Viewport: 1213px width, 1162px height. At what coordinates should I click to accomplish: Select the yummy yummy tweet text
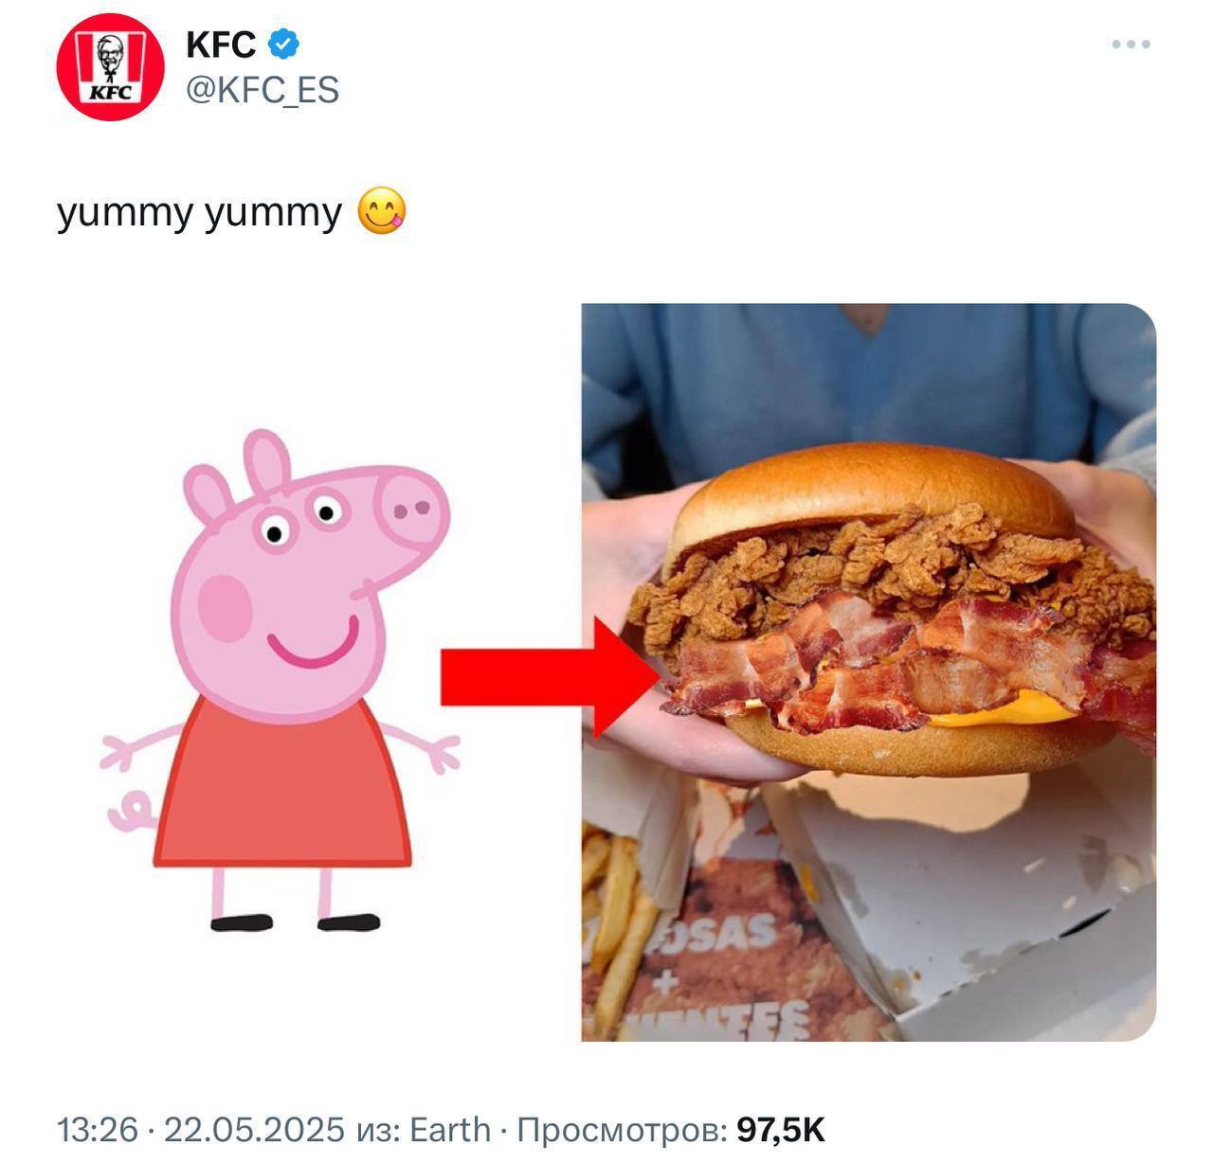[x=199, y=212]
